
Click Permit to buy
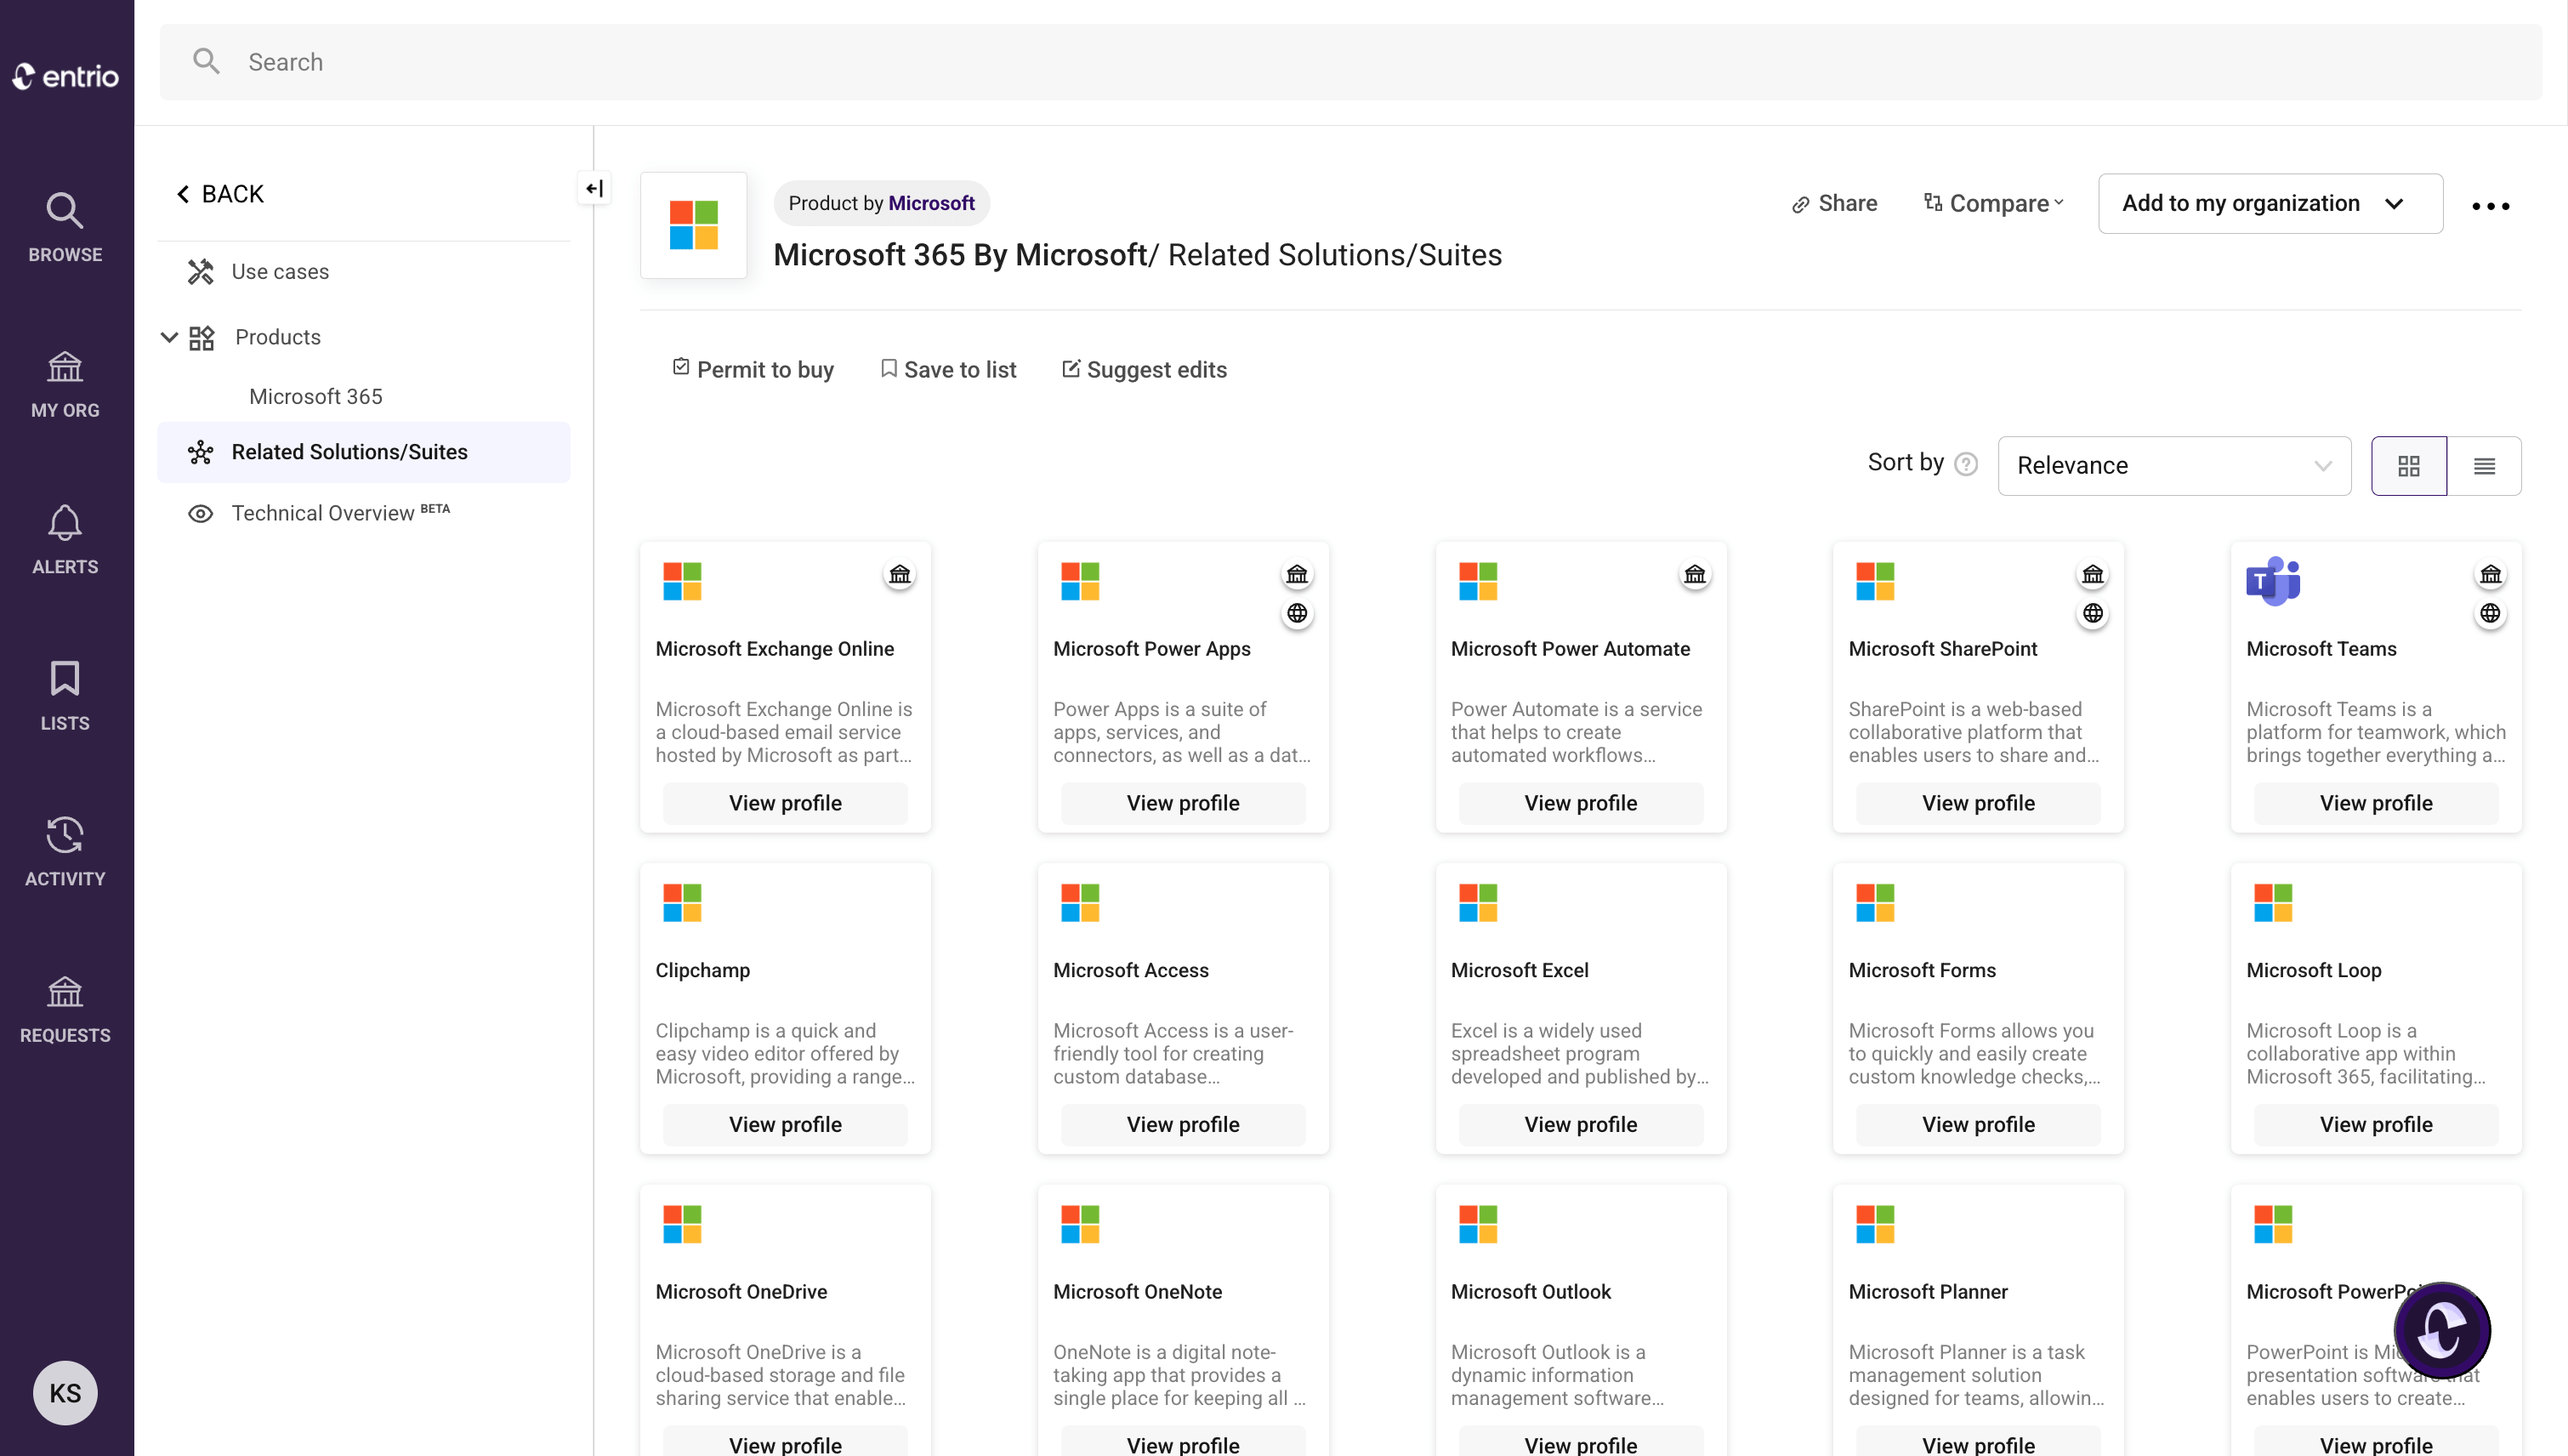click(x=753, y=369)
